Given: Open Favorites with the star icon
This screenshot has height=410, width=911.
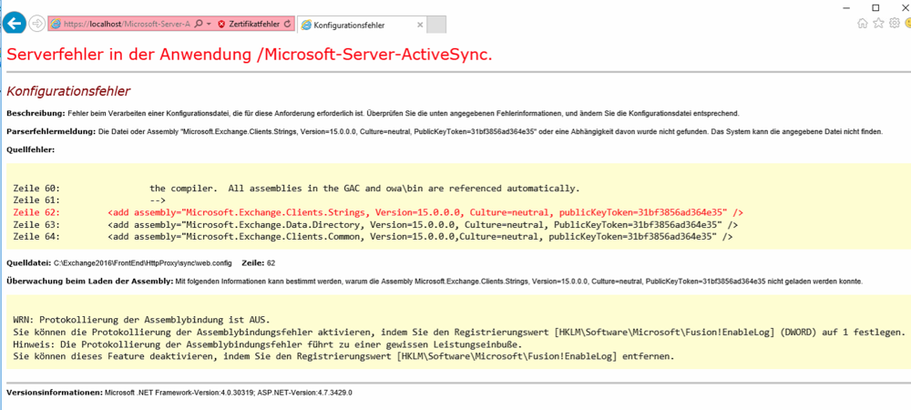Looking at the screenshot, I should tap(877, 24).
